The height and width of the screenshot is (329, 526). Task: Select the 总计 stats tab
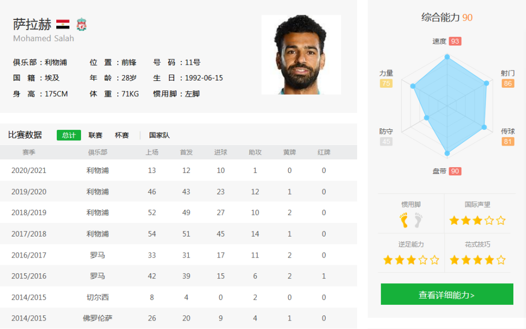click(69, 135)
